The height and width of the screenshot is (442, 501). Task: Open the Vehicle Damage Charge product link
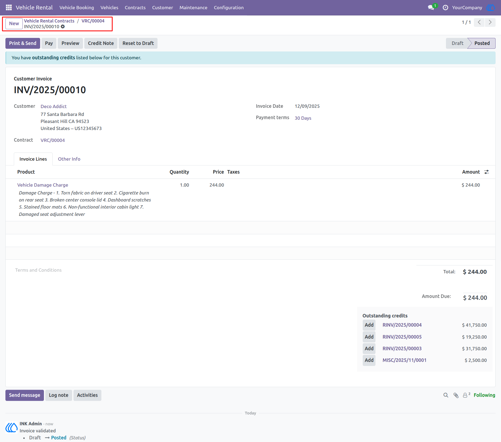pyautogui.click(x=43, y=185)
